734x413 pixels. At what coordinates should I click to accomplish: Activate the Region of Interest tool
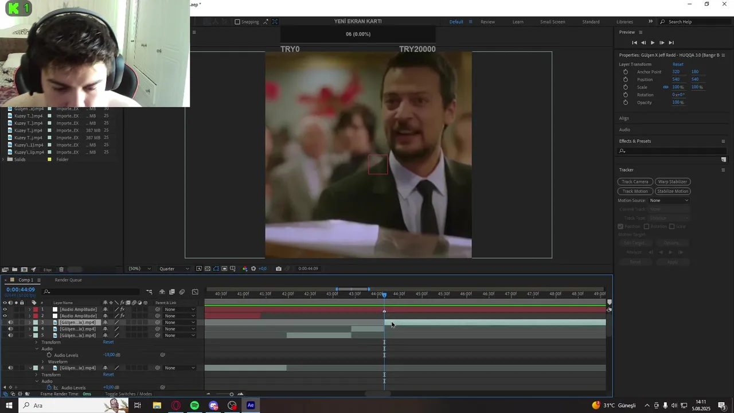224,268
